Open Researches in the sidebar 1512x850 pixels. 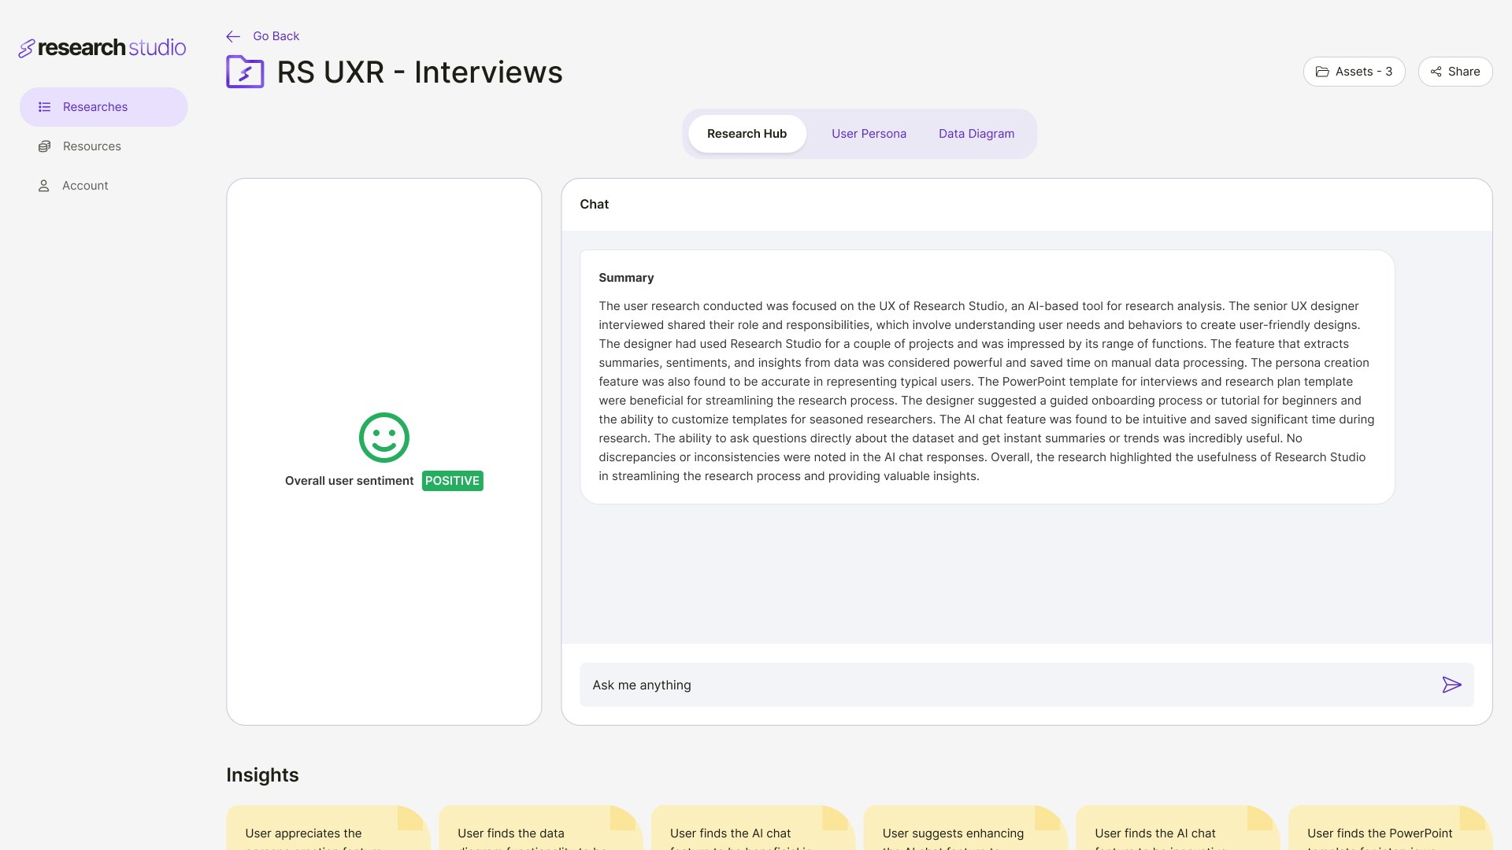104,107
